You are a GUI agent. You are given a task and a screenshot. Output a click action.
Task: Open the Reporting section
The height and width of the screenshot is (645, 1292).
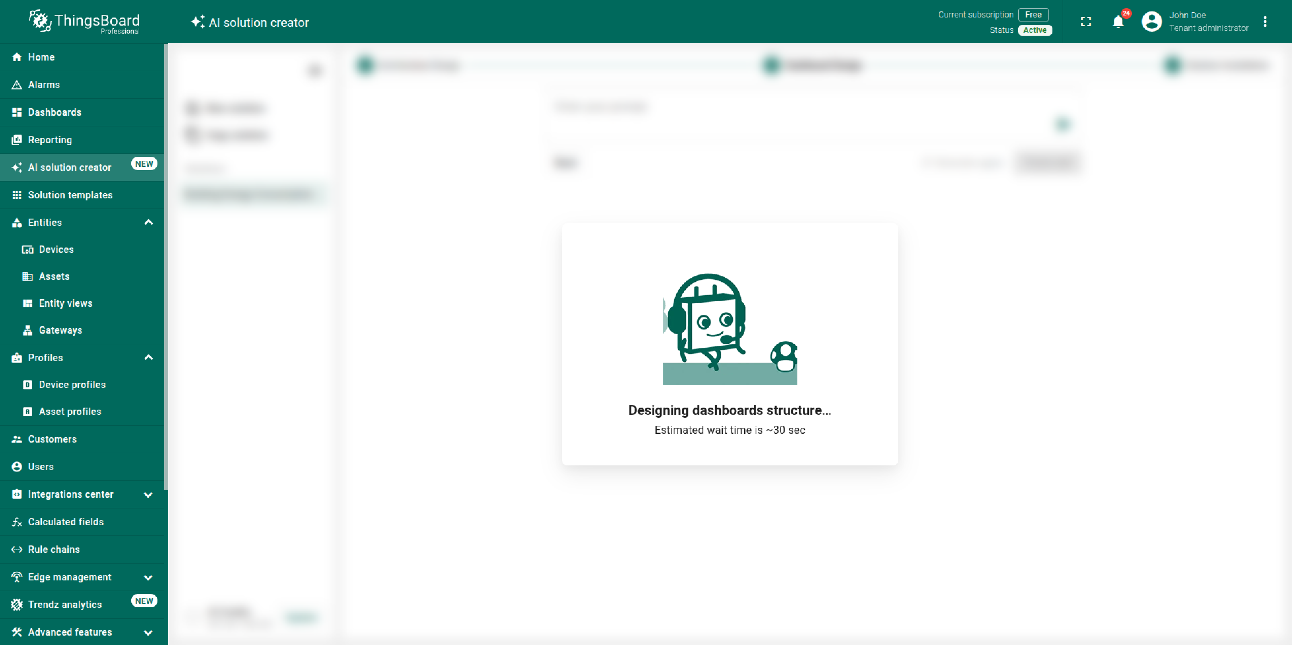(x=50, y=140)
